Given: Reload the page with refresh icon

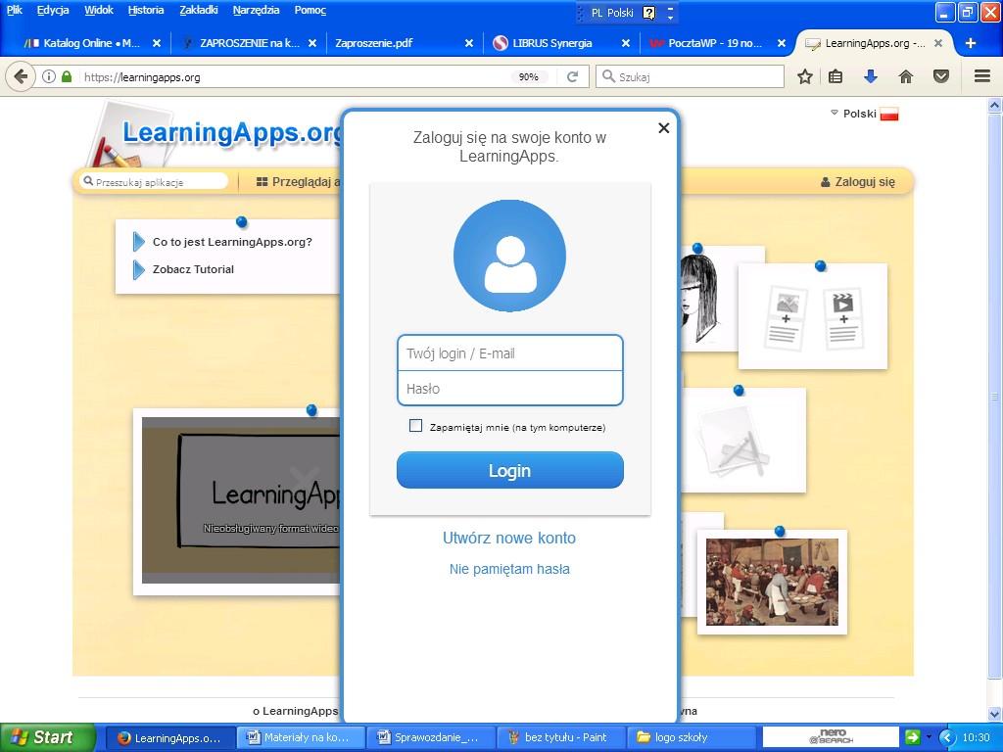Looking at the screenshot, I should [x=572, y=76].
